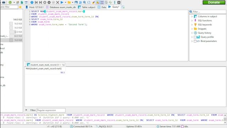Click the save snippet icon next to save
Image resolution: width=227 pixels, height=128 pixels.
point(80,2)
